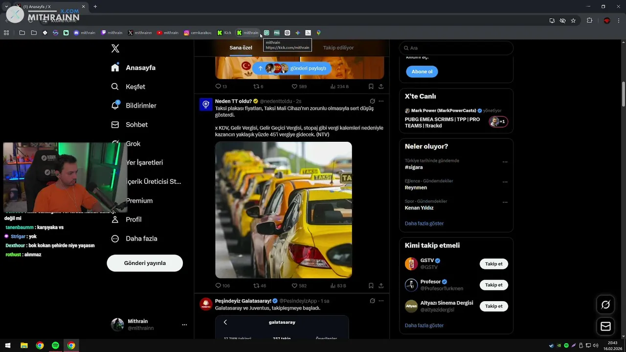Open Sohbet messages

pos(129,125)
